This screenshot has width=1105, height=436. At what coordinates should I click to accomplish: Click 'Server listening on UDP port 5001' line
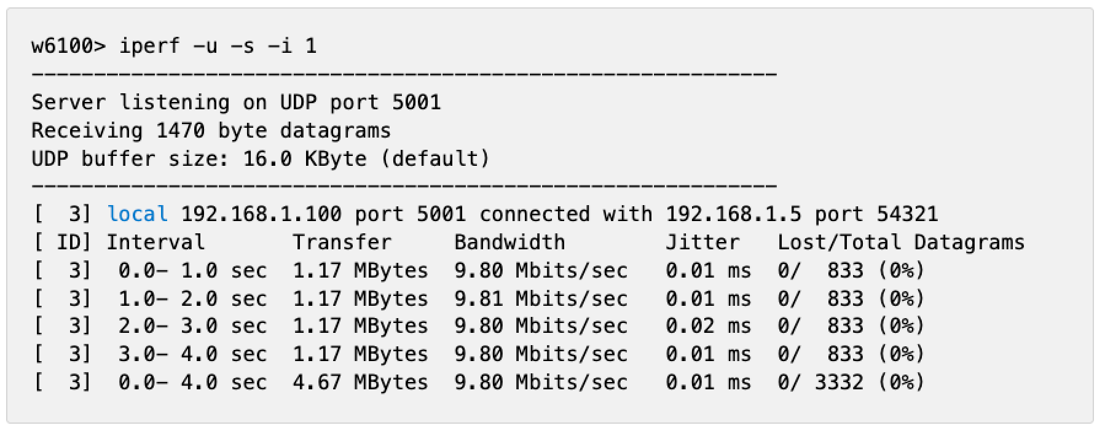pos(236,102)
